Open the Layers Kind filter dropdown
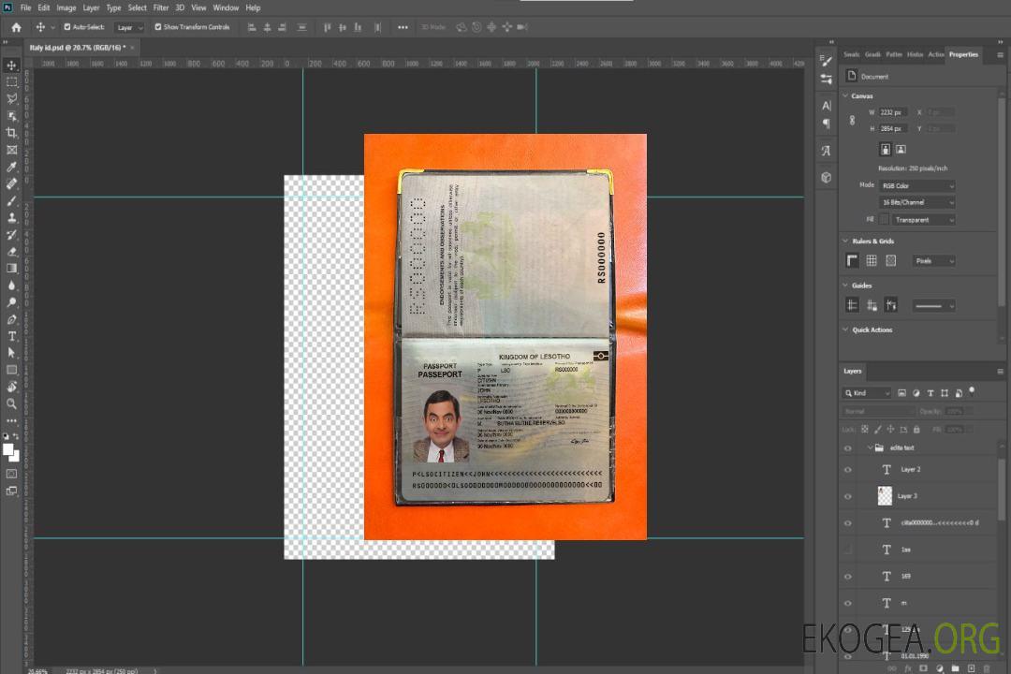 point(867,393)
